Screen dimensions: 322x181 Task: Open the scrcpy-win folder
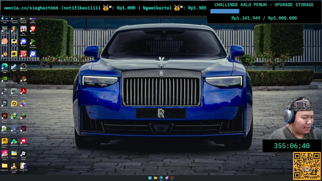pos(5,167)
